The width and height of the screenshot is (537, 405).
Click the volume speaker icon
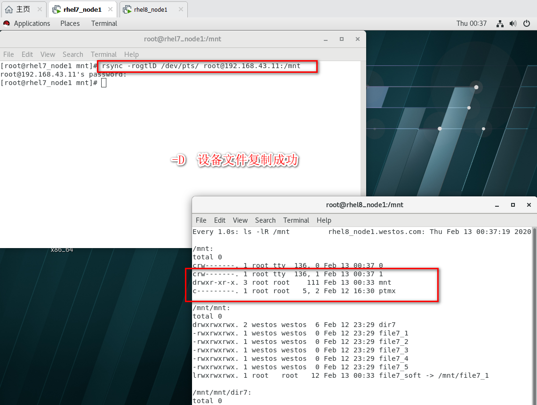(513, 23)
